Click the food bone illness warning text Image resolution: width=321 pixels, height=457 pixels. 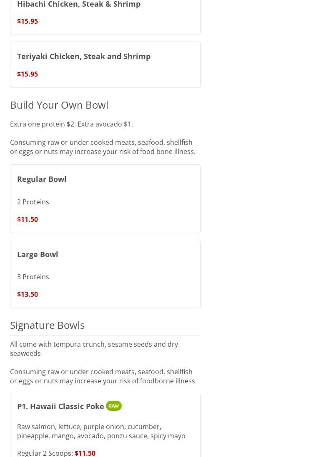coord(103,147)
